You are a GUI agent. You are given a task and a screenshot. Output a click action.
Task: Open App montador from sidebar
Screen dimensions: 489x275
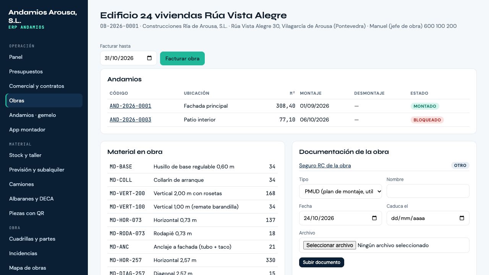click(44, 129)
